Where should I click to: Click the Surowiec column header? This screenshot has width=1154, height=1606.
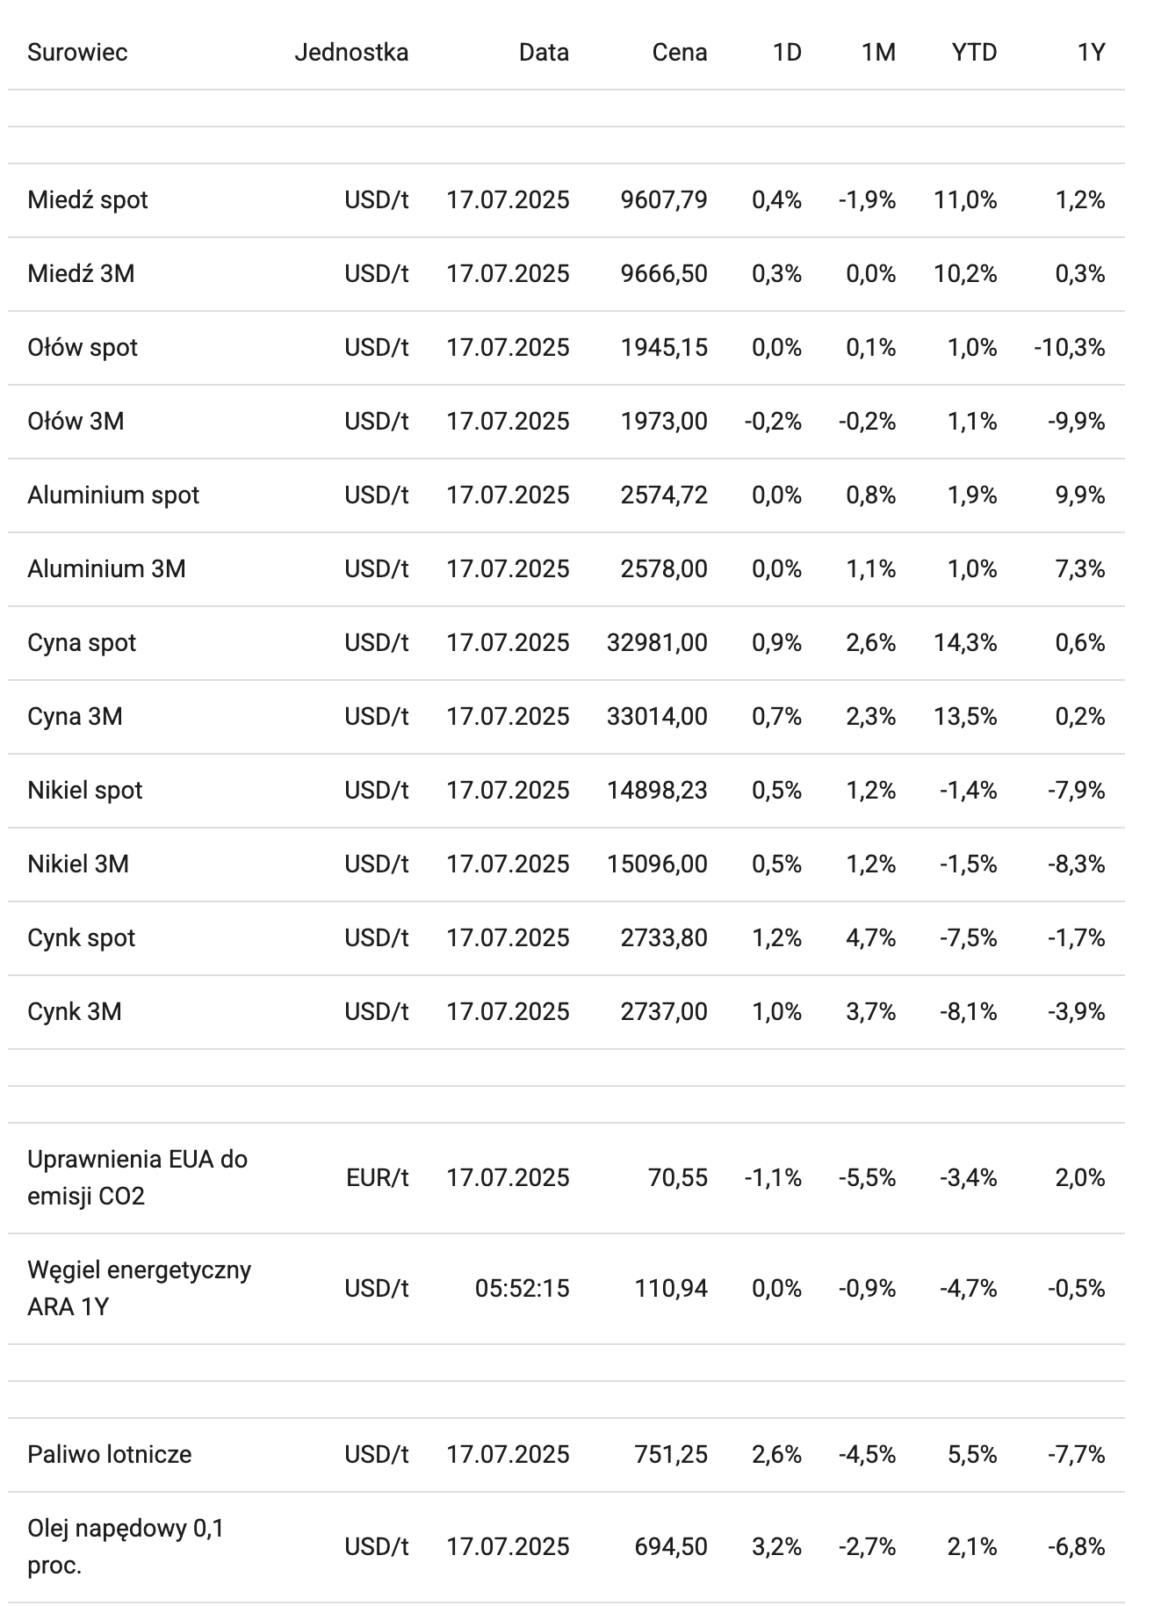coord(77,53)
